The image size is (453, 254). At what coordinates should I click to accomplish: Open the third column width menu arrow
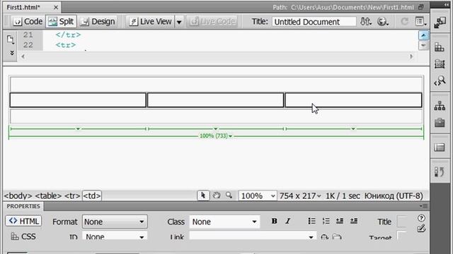coord(353,128)
